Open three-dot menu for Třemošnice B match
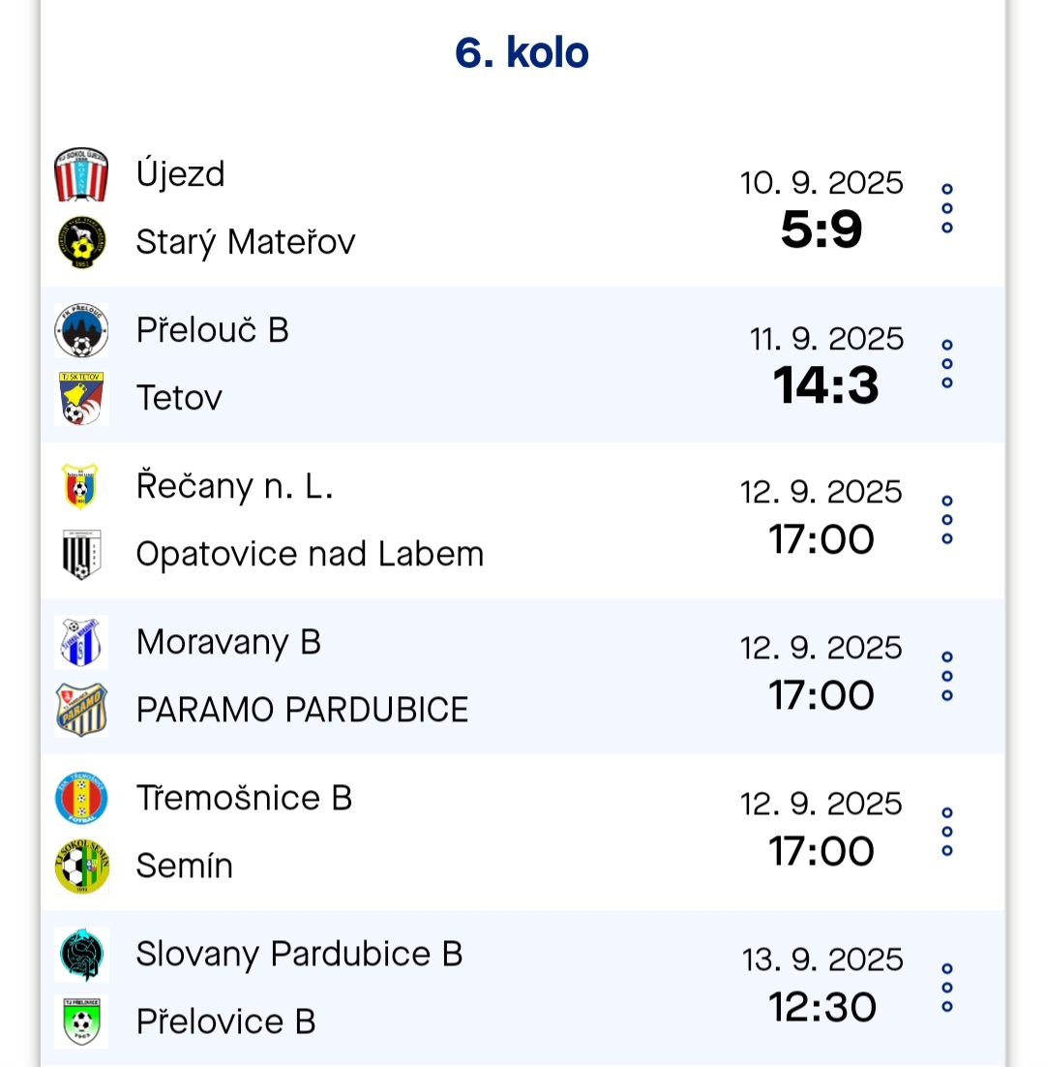1045x1067 pixels. (947, 832)
